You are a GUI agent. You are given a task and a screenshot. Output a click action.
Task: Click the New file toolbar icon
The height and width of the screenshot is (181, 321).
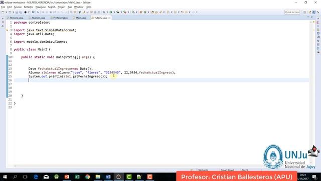click(x=3, y=12)
